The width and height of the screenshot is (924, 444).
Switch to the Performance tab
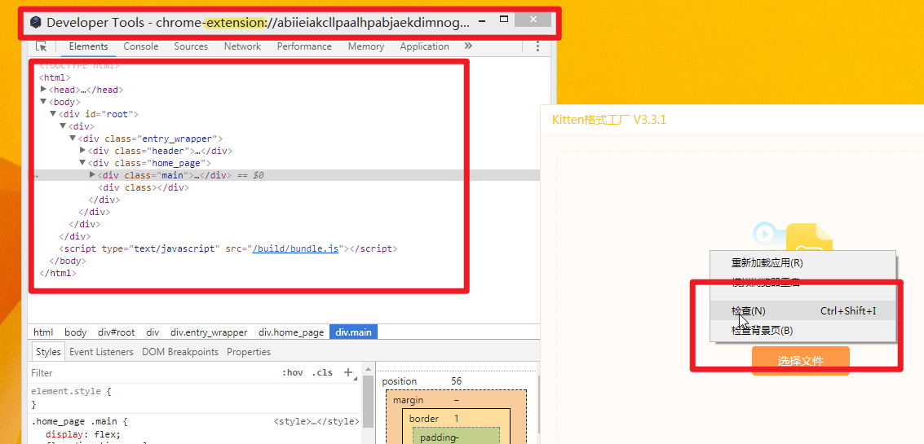tap(304, 46)
